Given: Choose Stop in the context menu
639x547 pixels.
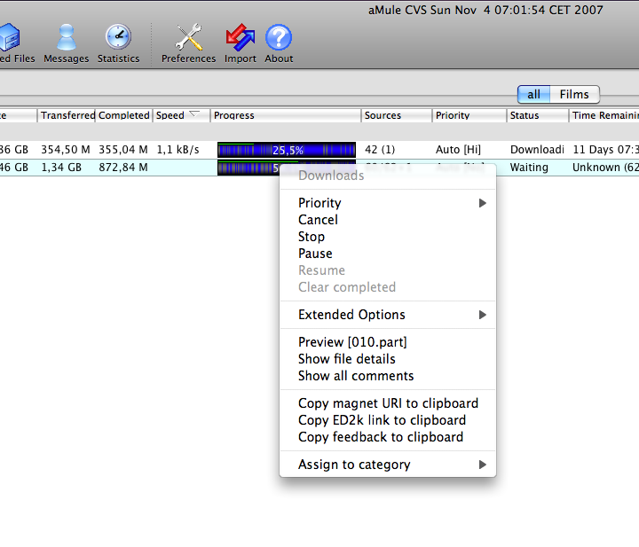Looking at the screenshot, I should tap(312, 237).
